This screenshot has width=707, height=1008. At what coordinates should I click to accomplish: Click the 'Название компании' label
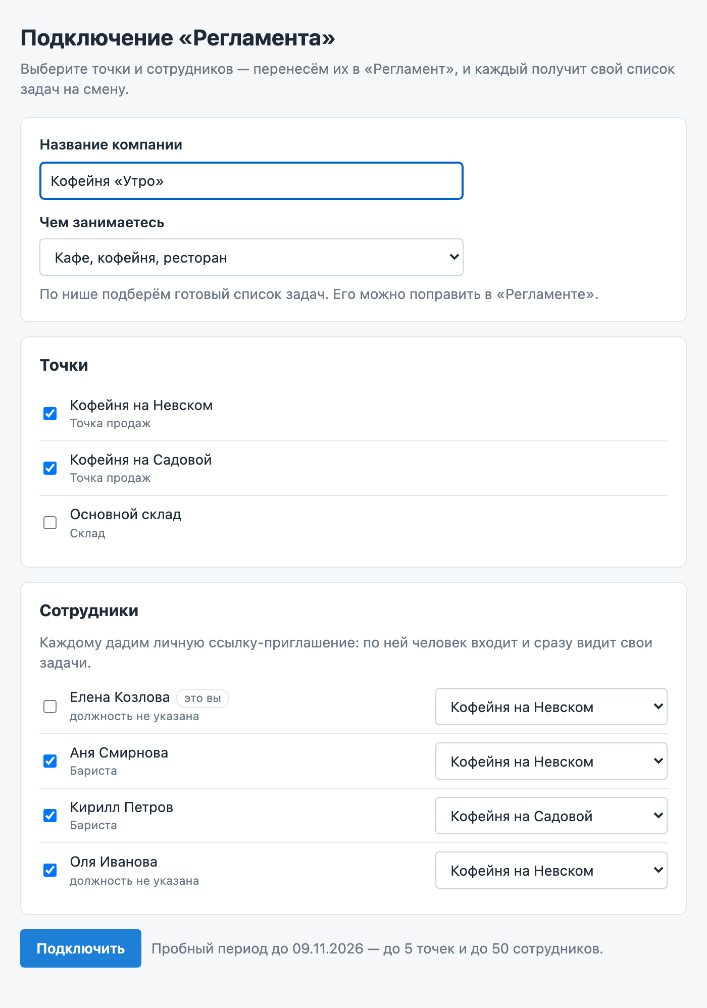click(111, 145)
